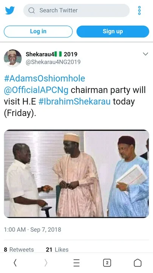153x273 pixels.
Task: Go back with browser back arrow
Action: pyautogui.click(x=15, y=263)
